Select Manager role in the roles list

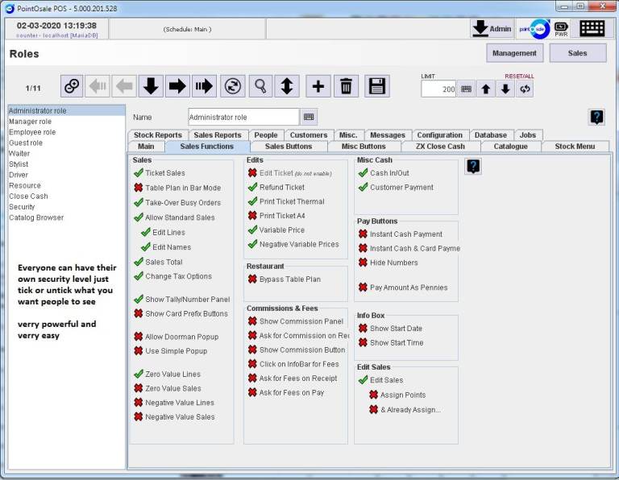tap(30, 122)
